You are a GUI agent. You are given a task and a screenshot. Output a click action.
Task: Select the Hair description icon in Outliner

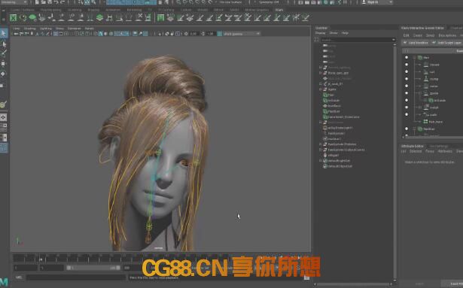pyautogui.click(x=325, y=95)
